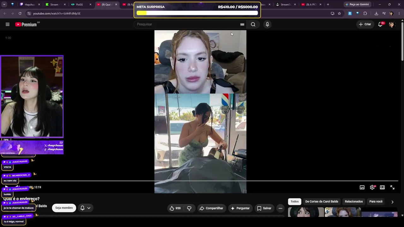Close the Kick Stream tab
This screenshot has height=227, width=404.
pyautogui.click(x=65, y=4)
